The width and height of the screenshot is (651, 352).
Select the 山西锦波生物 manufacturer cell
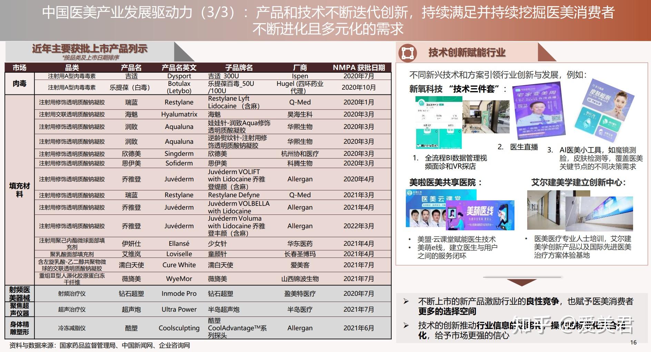tap(300, 279)
